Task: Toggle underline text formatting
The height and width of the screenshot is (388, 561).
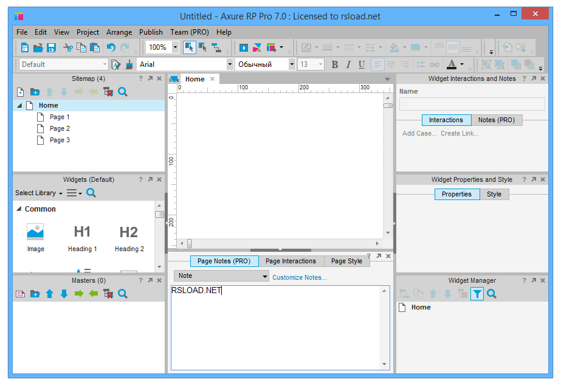Action: point(362,64)
